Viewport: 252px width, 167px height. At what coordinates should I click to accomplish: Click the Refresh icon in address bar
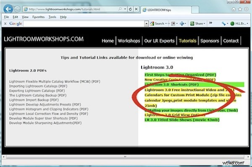(130, 9)
